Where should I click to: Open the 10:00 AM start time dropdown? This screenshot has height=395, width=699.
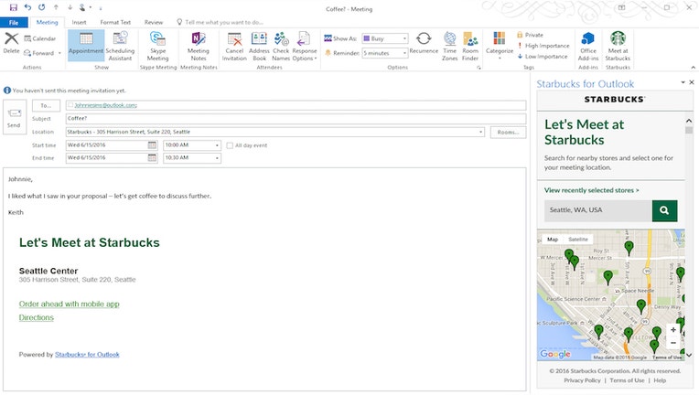tap(217, 145)
